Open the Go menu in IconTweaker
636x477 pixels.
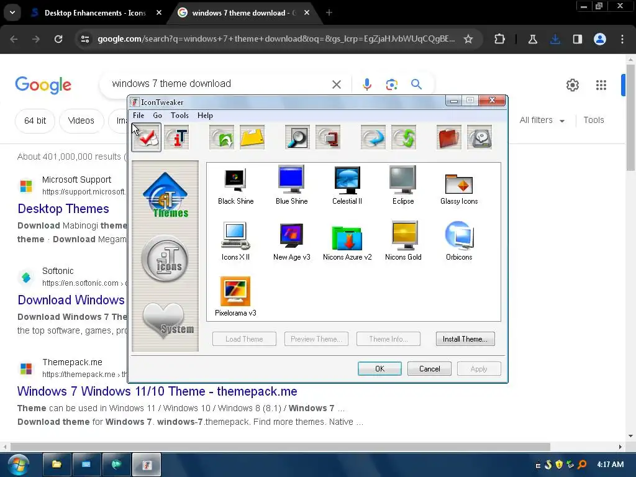pyautogui.click(x=157, y=115)
